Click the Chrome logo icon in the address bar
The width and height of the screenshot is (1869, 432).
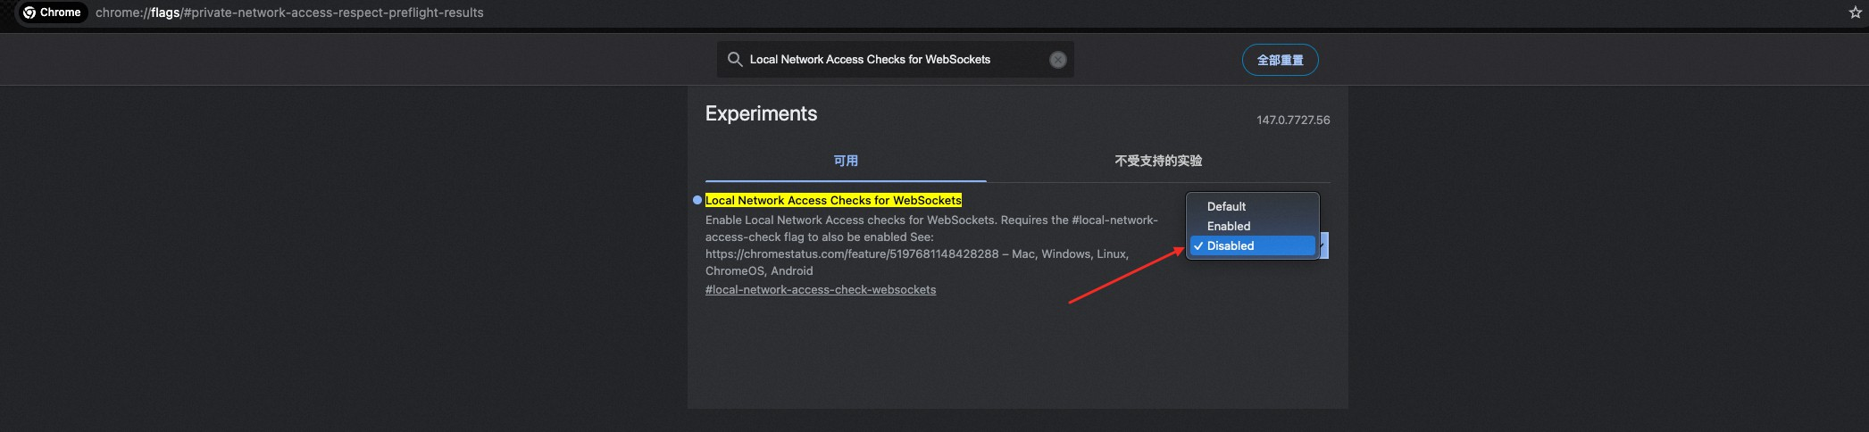(x=29, y=12)
